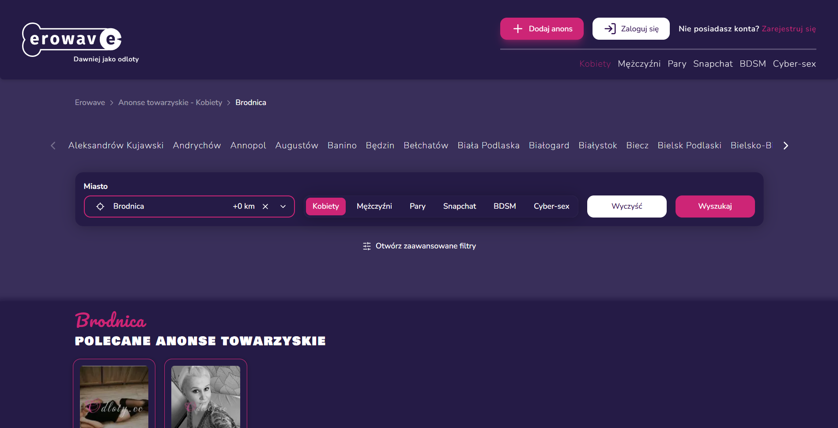Viewport: 838px width, 428px height.
Task: Expand Otwórz zaawansowane filtry
Action: pos(419,246)
